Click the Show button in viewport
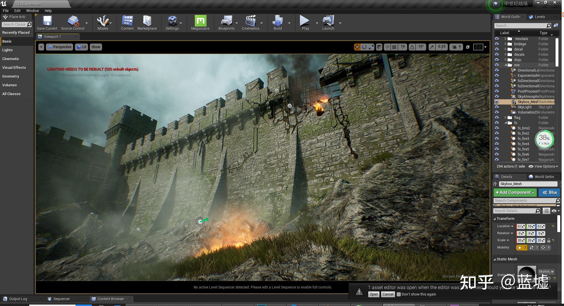The height and width of the screenshot is (306, 564). coord(96,47)
